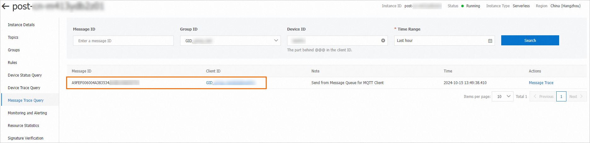Click the GID Client ID link
Viewport: 590px width, 143px height.
(x=230, y=83)
